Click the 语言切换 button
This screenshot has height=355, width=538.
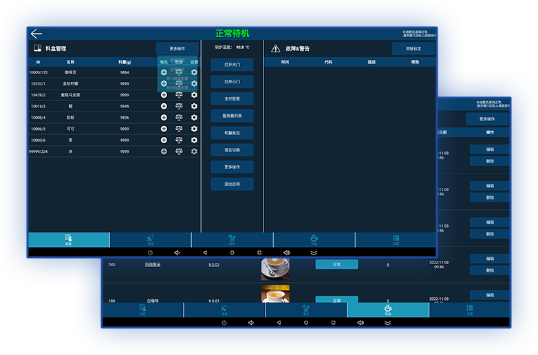(x=232, y=150)
